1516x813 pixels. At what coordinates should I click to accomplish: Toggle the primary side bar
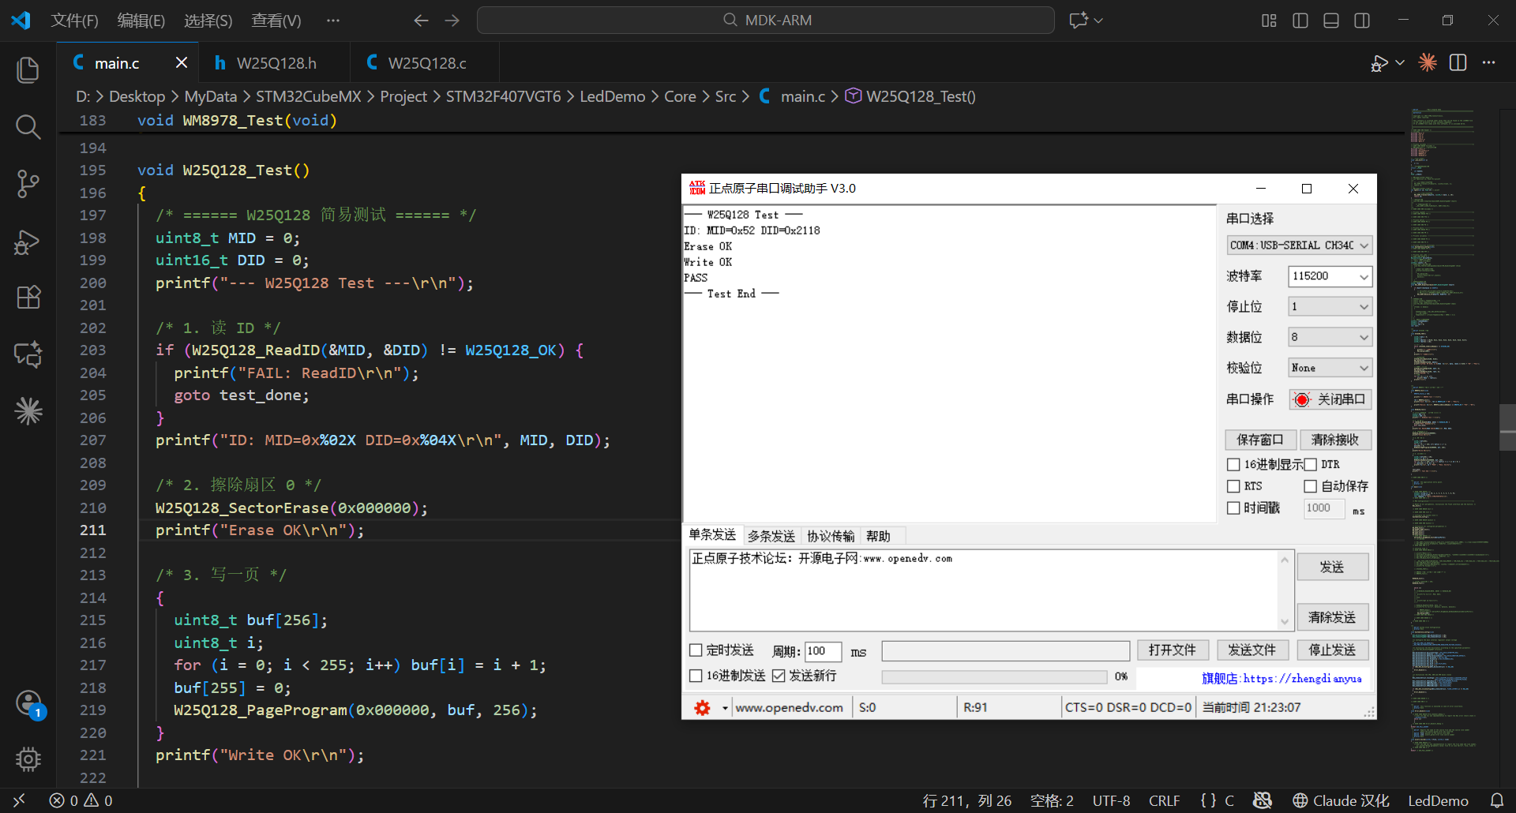click(x=1300, y=21)
